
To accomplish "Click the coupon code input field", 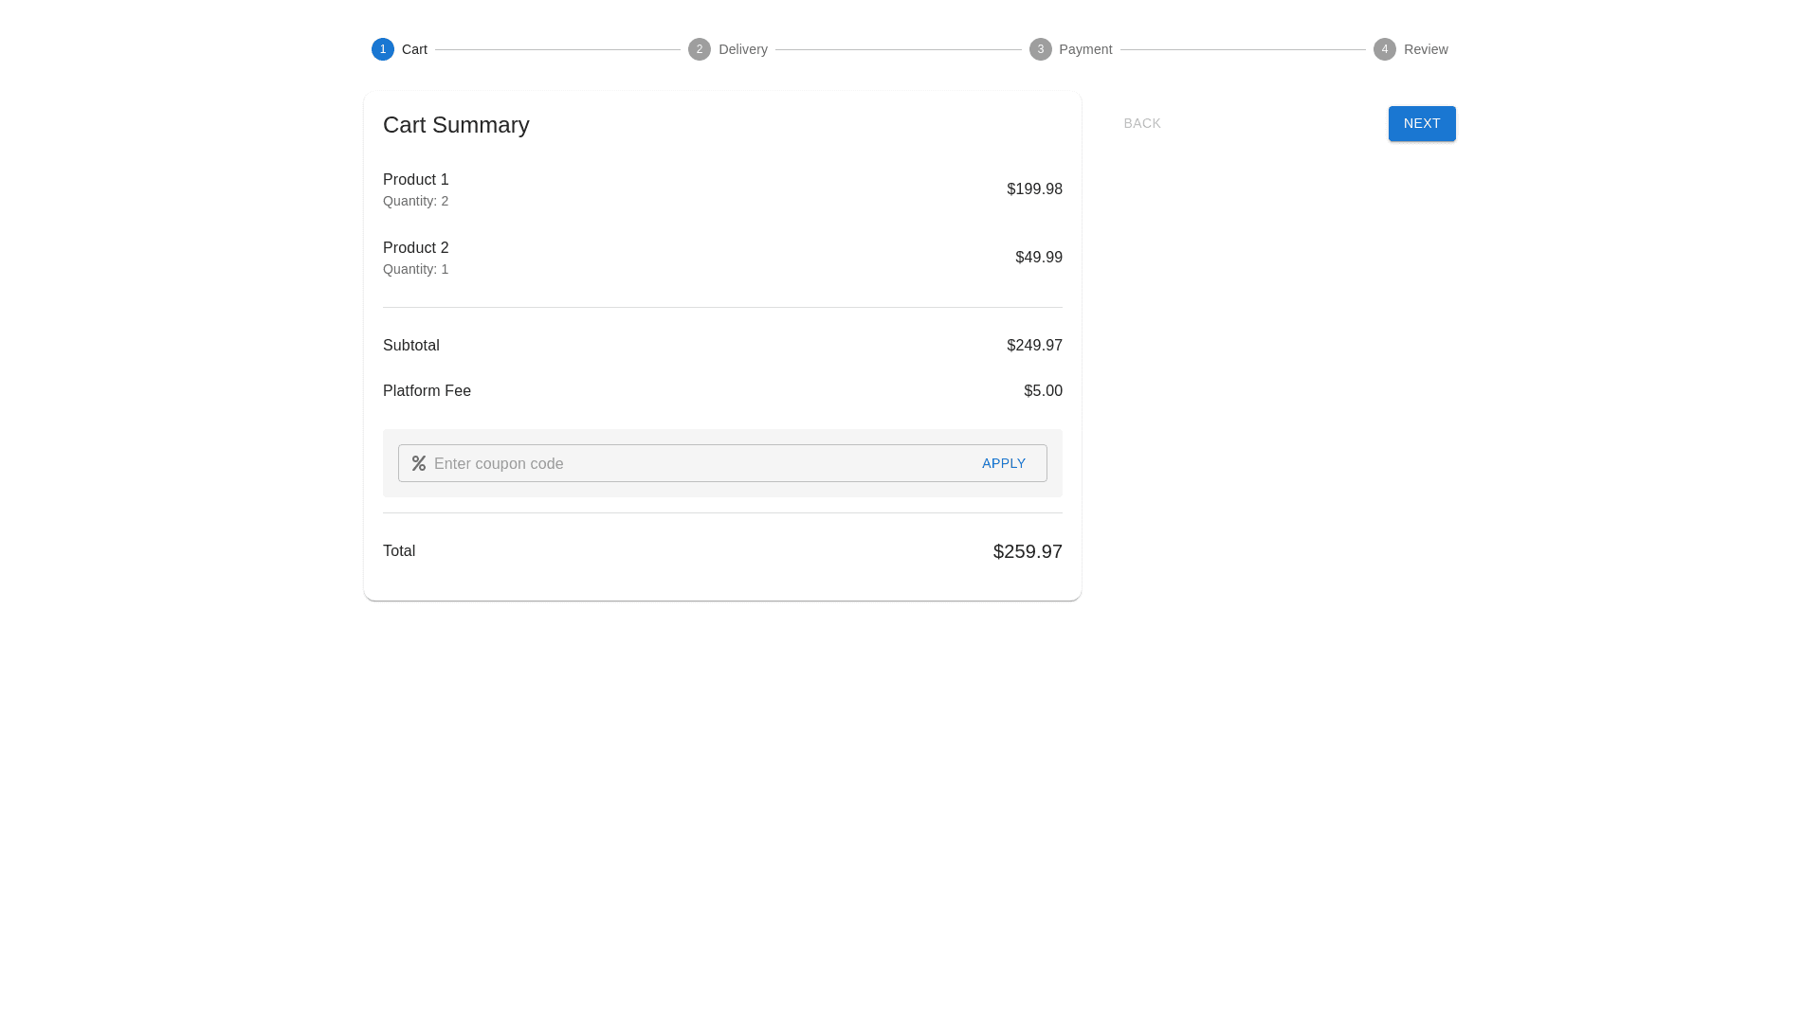I will 664,463.
